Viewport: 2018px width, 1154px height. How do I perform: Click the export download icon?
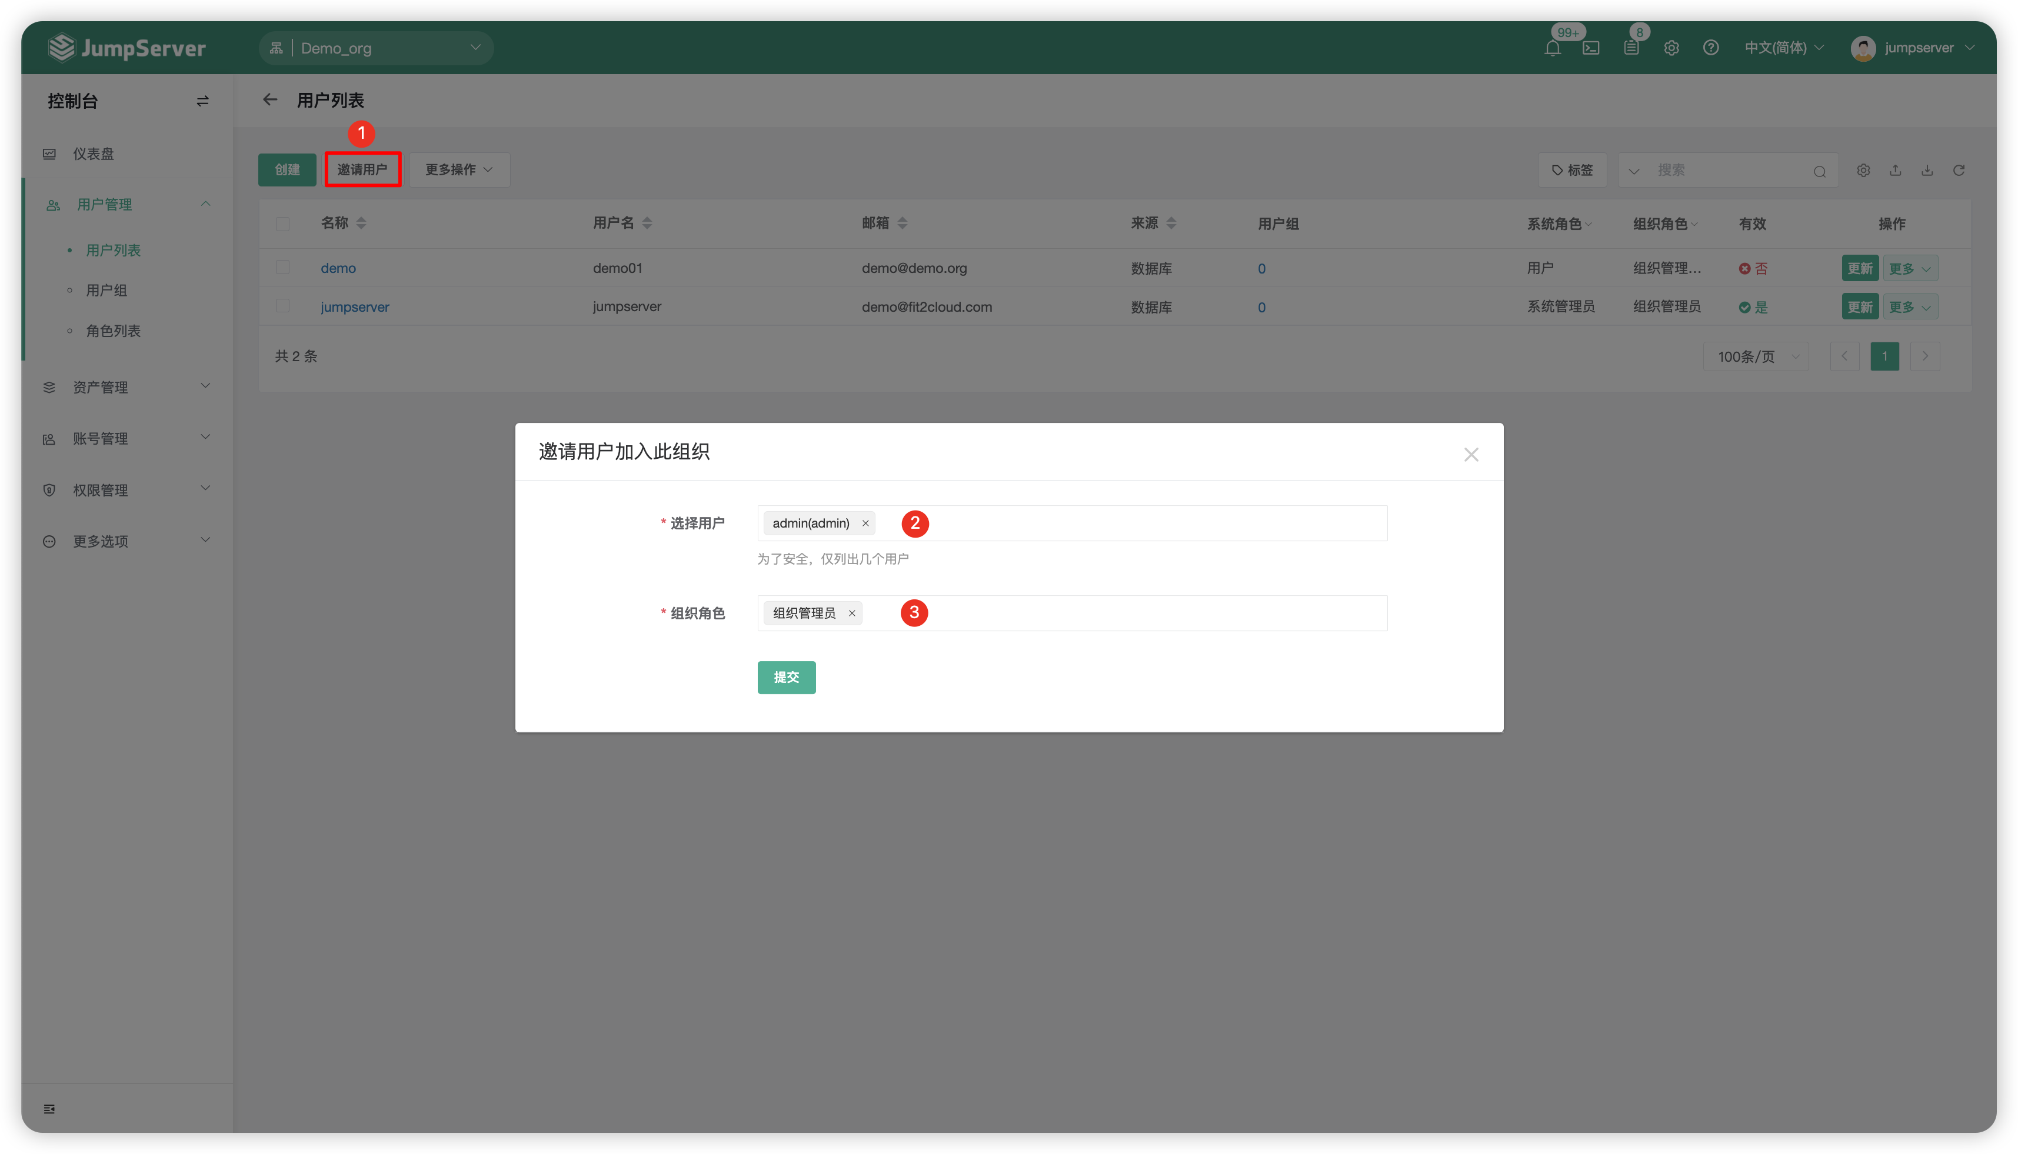coord(1927,171)
